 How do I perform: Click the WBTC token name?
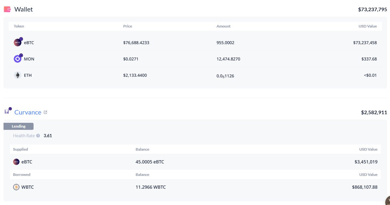pos(27,187)
